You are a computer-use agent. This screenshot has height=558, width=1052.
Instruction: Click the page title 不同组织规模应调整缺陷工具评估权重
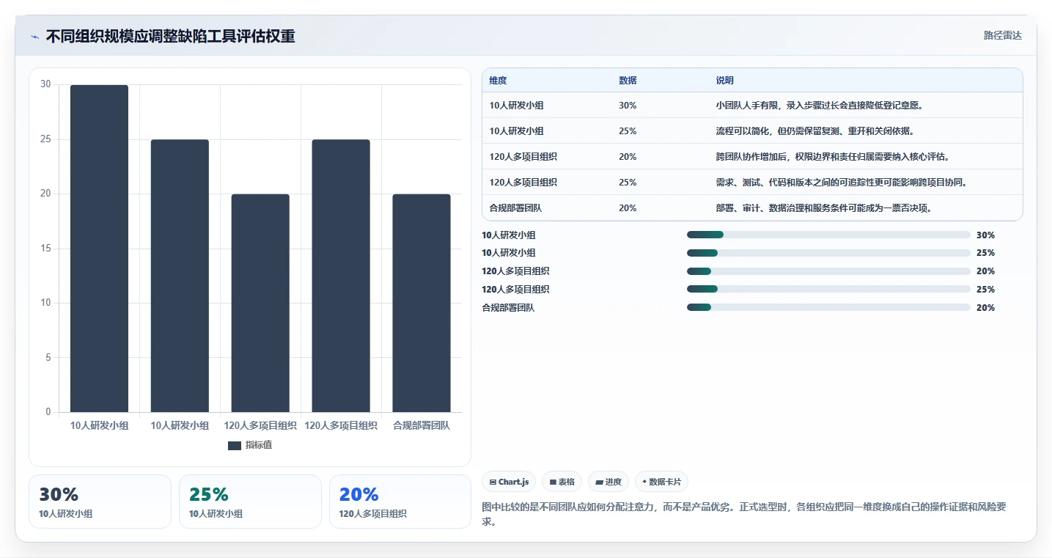170,36
